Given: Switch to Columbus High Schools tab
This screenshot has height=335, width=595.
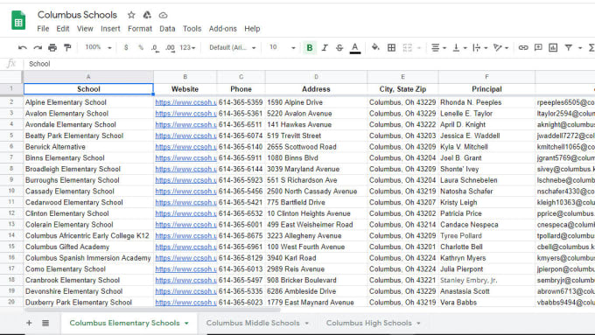Looking at the screenshot, I should (369, 323).
